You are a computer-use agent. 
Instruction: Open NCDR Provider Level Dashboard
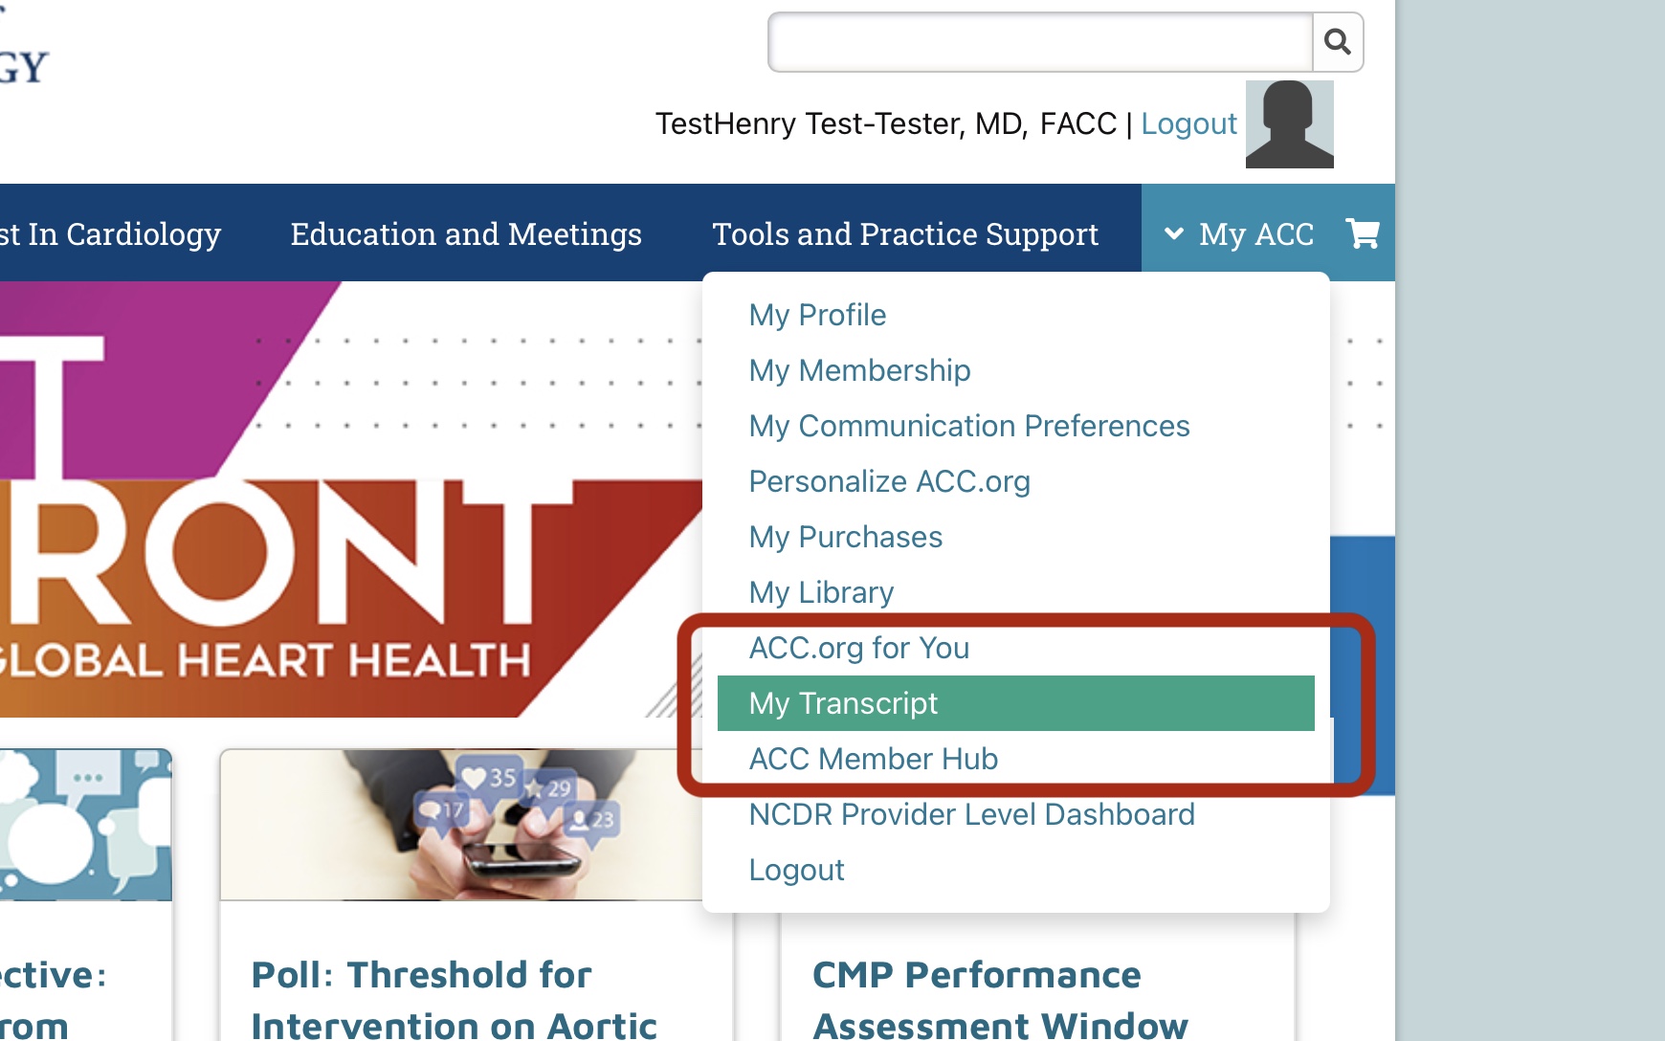(x=971, y=814)
